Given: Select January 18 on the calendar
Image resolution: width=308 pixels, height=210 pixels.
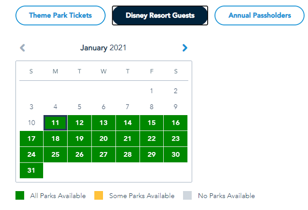Looking at the screenshot, I should (55, 139).
